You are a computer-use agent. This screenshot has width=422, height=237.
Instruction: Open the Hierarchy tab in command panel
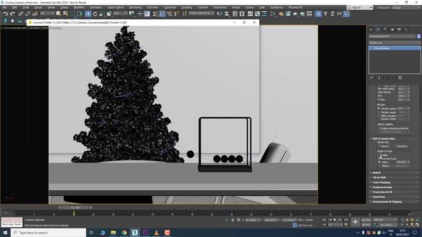[x=385, y=29]
